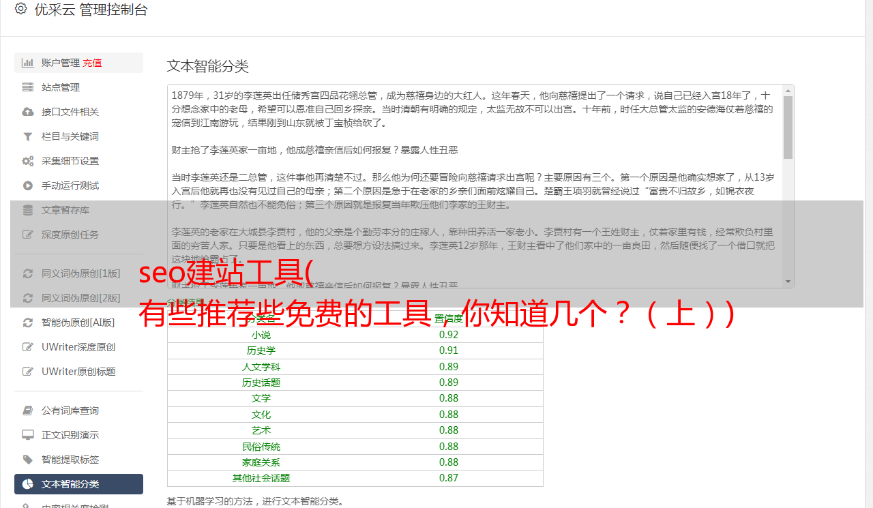Click the 家庭关系 category cell
The image size is (873, 508).
point(261,462)
